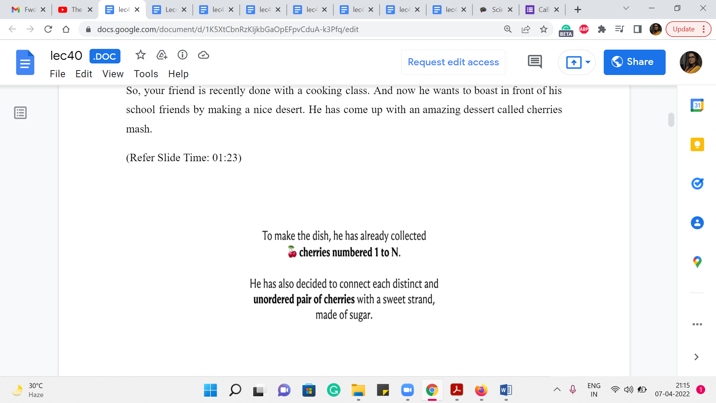Screen dimensions: 716x403
Task: Bookmark this tab with star icon
Action: (543, 29)
